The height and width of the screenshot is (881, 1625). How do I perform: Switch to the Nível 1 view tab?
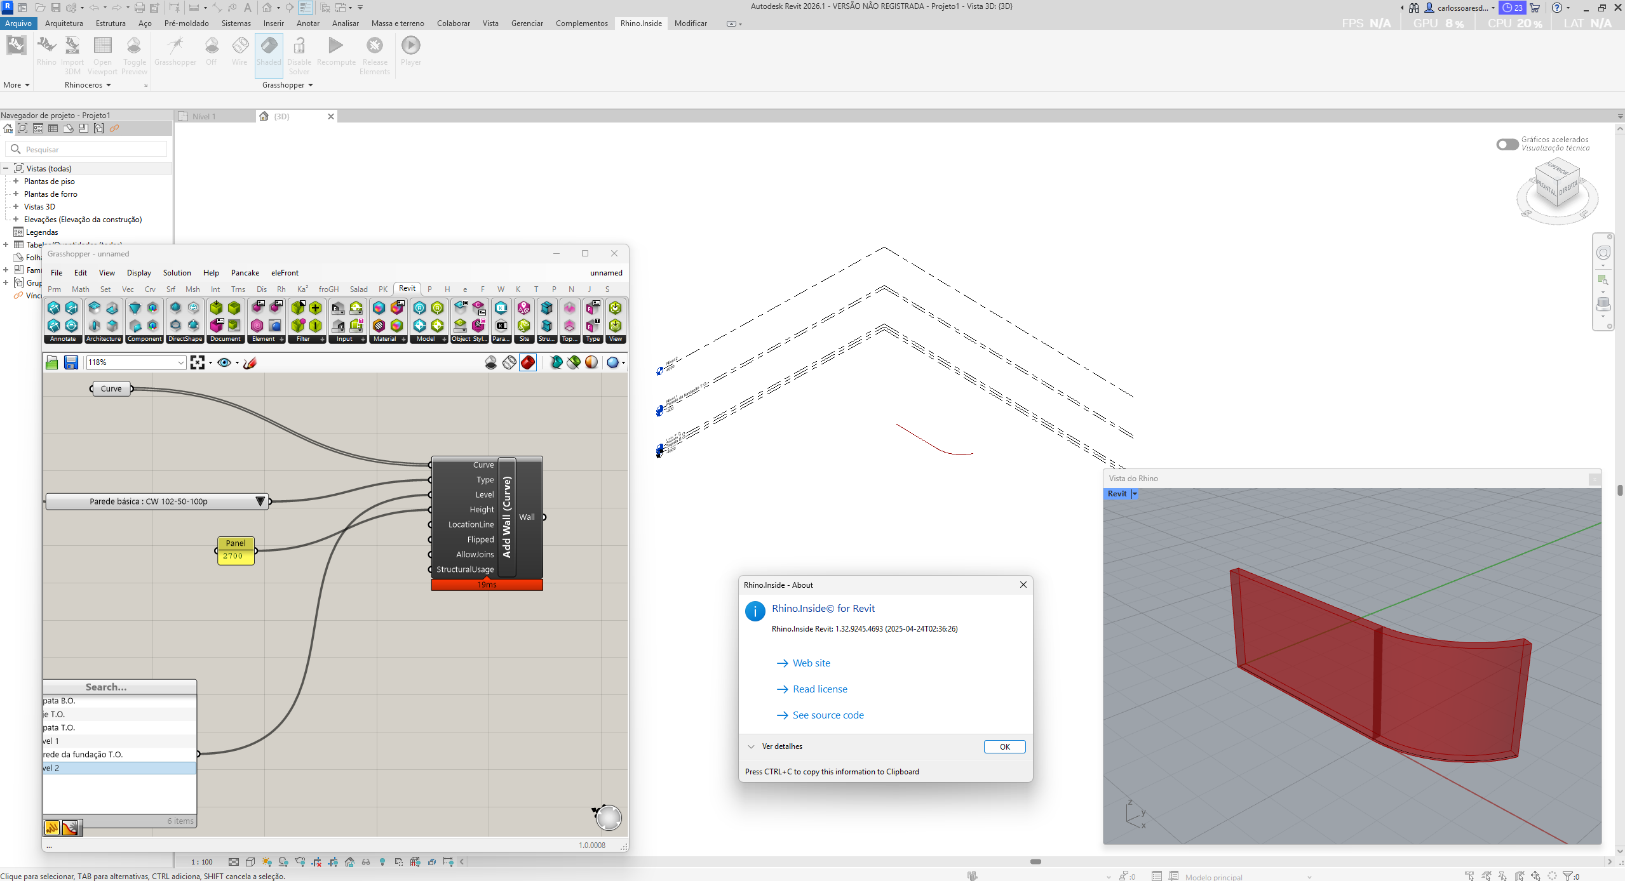click(x=204, y=117)
